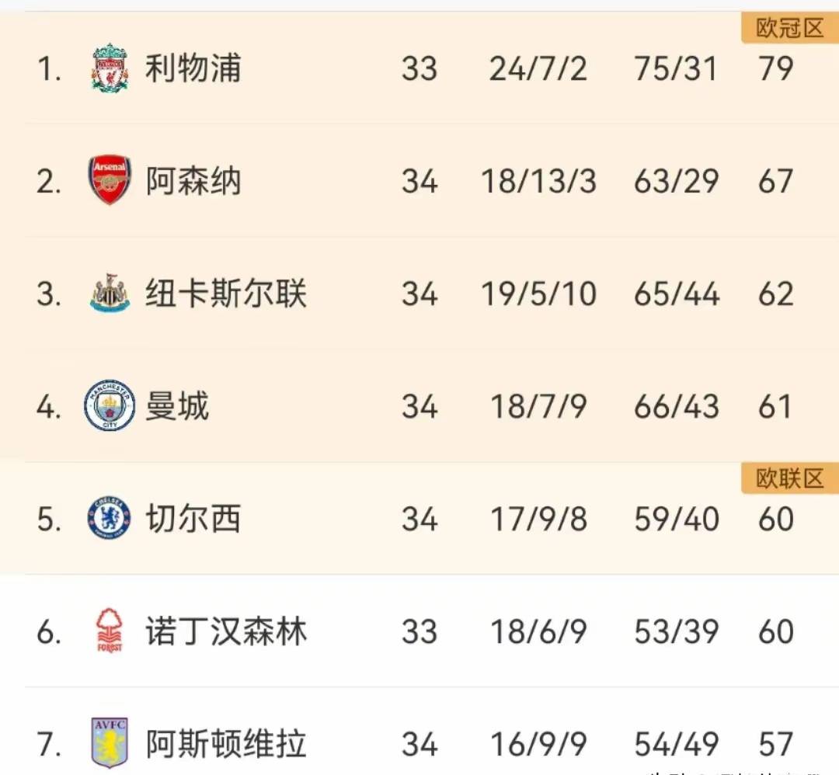The width and height of the screenshot is (839, 775).
Task: Click the rank number 7.
Action: [48, 745]
